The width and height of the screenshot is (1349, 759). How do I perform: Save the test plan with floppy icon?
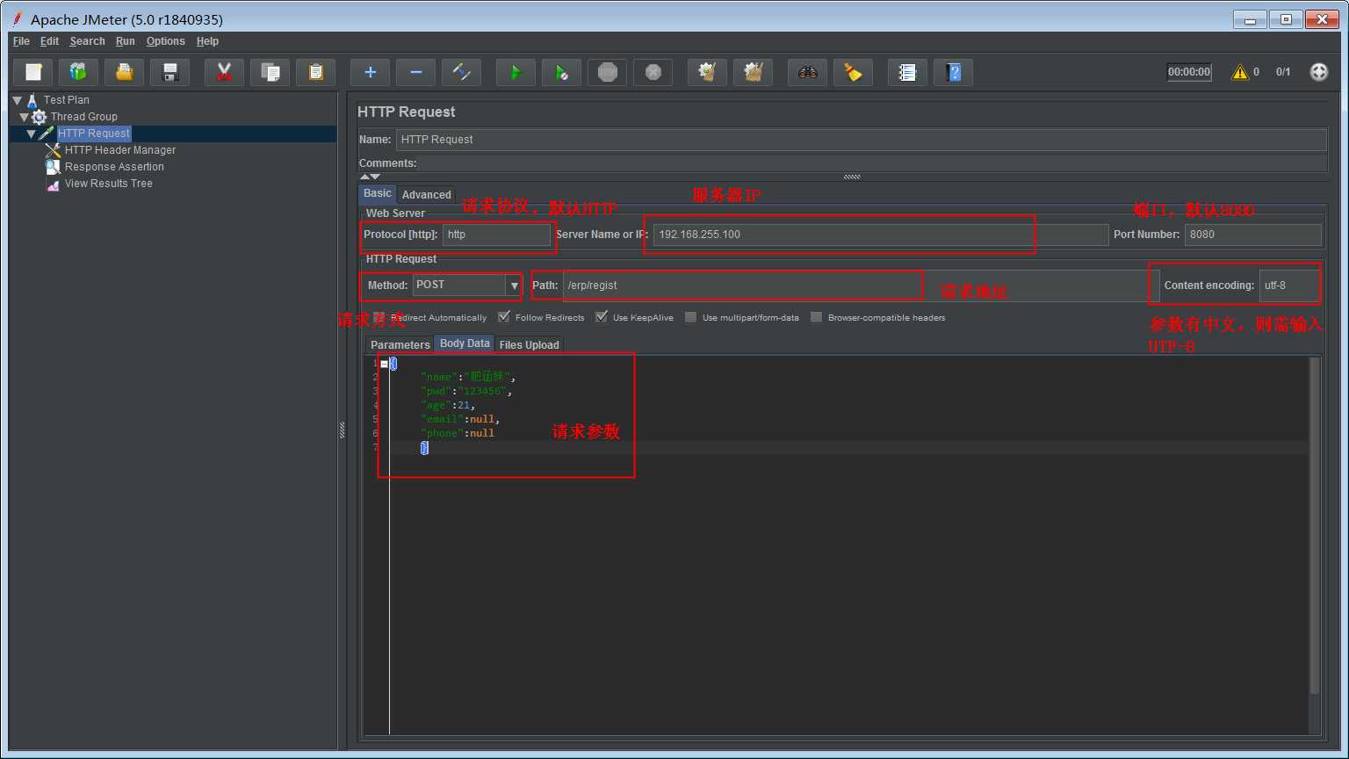[x=170, y=72]
